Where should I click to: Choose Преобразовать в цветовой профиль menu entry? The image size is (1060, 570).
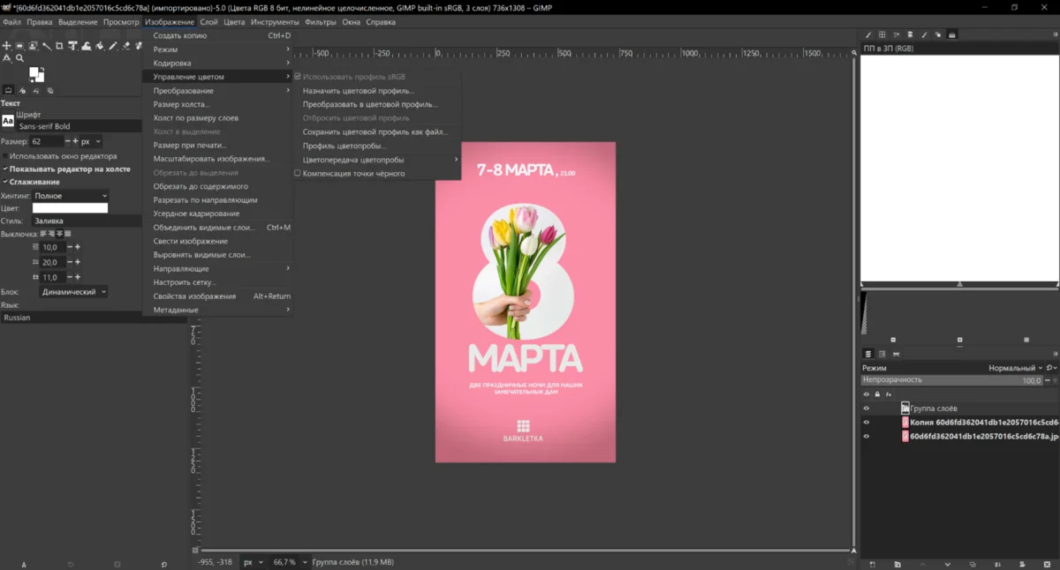click(x=369, y=104)
